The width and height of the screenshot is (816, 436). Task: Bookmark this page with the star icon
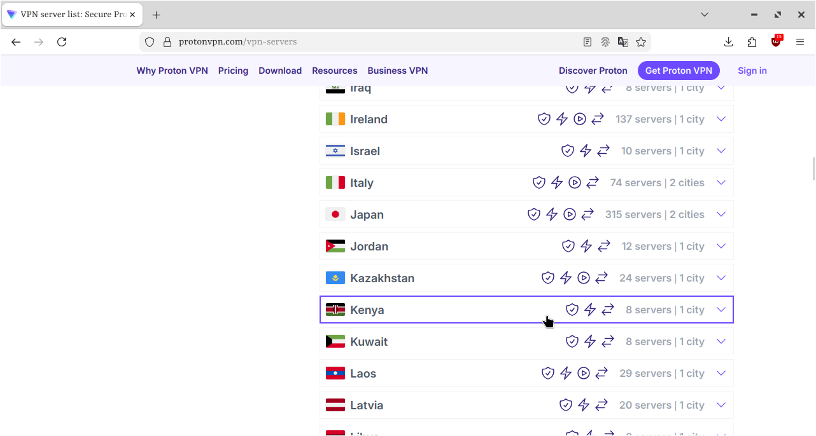pos(641,42)
